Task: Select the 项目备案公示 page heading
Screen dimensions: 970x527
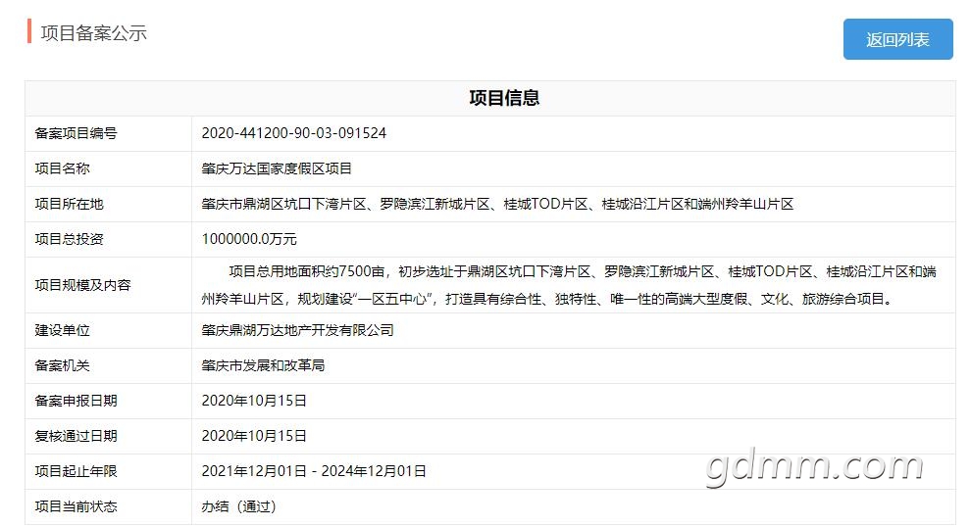Action: 93,32
